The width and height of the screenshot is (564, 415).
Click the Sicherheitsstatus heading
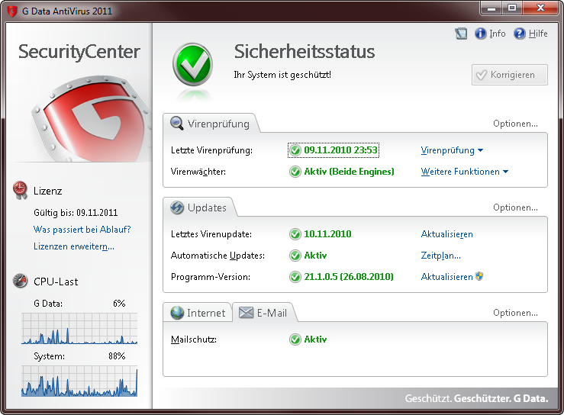coord(305,51)
